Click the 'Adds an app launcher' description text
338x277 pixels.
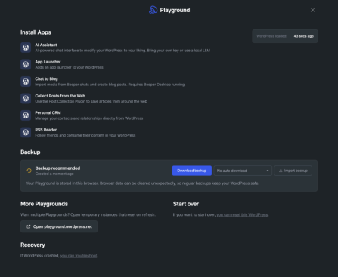[x=69, y=67]
